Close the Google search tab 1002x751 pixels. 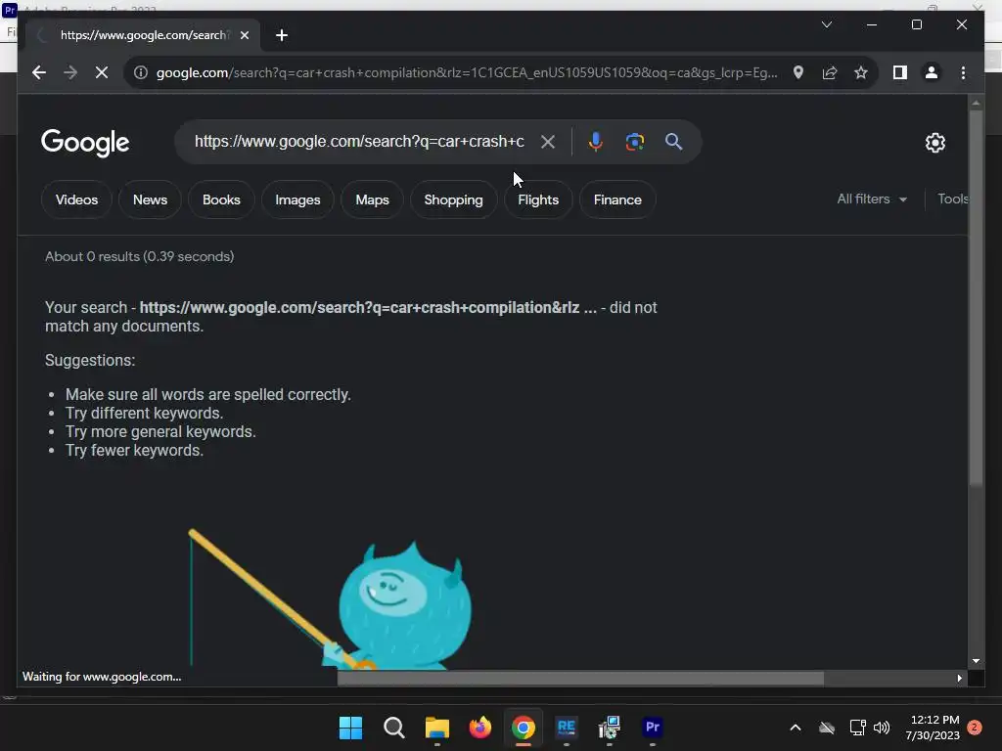pyautogui.click(x=244, y=35)
